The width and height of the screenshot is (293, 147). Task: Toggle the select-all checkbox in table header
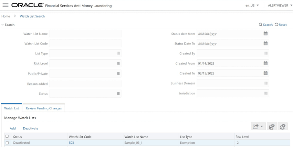[7, 136]
